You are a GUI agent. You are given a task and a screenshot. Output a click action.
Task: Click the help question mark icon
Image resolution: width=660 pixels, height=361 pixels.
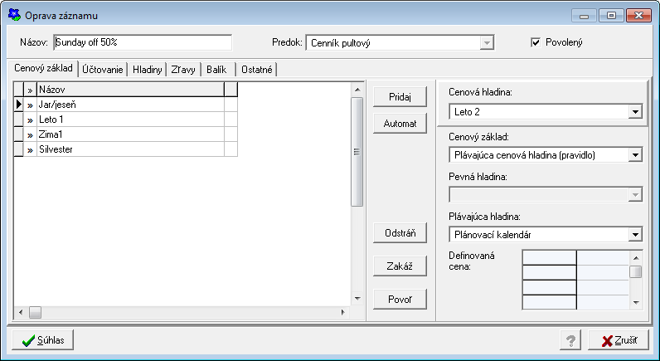click(x=570, y=340)
